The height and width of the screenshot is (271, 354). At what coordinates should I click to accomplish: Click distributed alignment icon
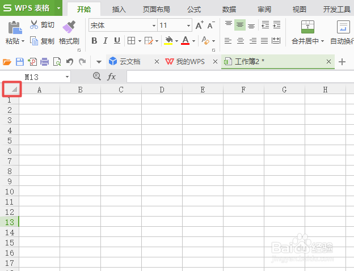point(276,41)
